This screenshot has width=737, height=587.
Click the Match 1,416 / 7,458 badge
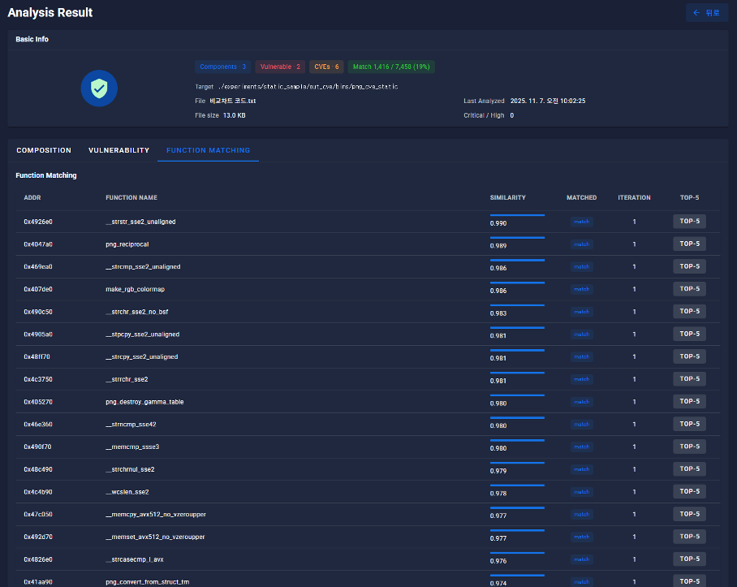(x=392, y=67)
